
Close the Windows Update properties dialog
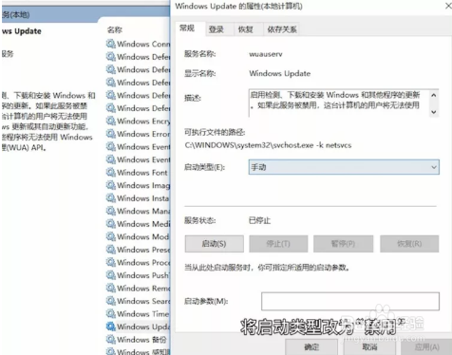coord(448,6)
